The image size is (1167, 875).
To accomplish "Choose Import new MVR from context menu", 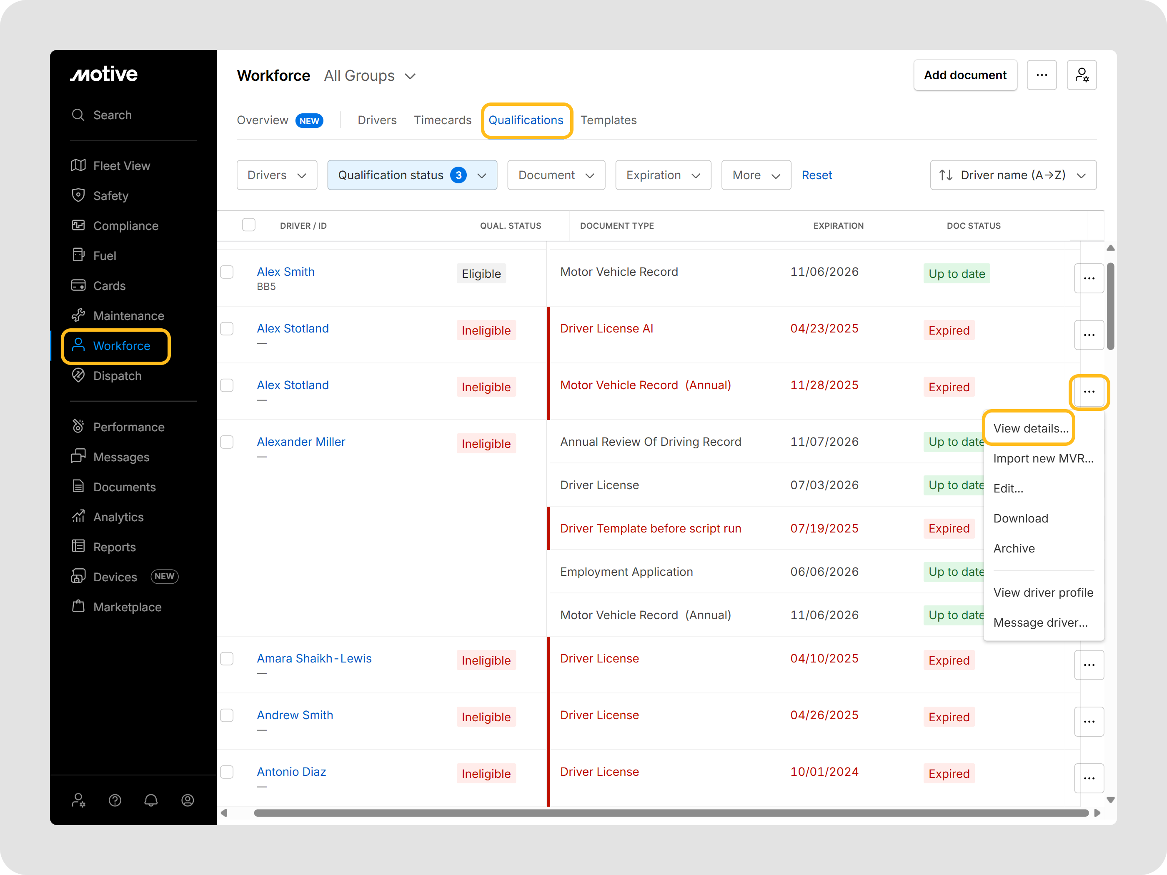I will 1042,458.
